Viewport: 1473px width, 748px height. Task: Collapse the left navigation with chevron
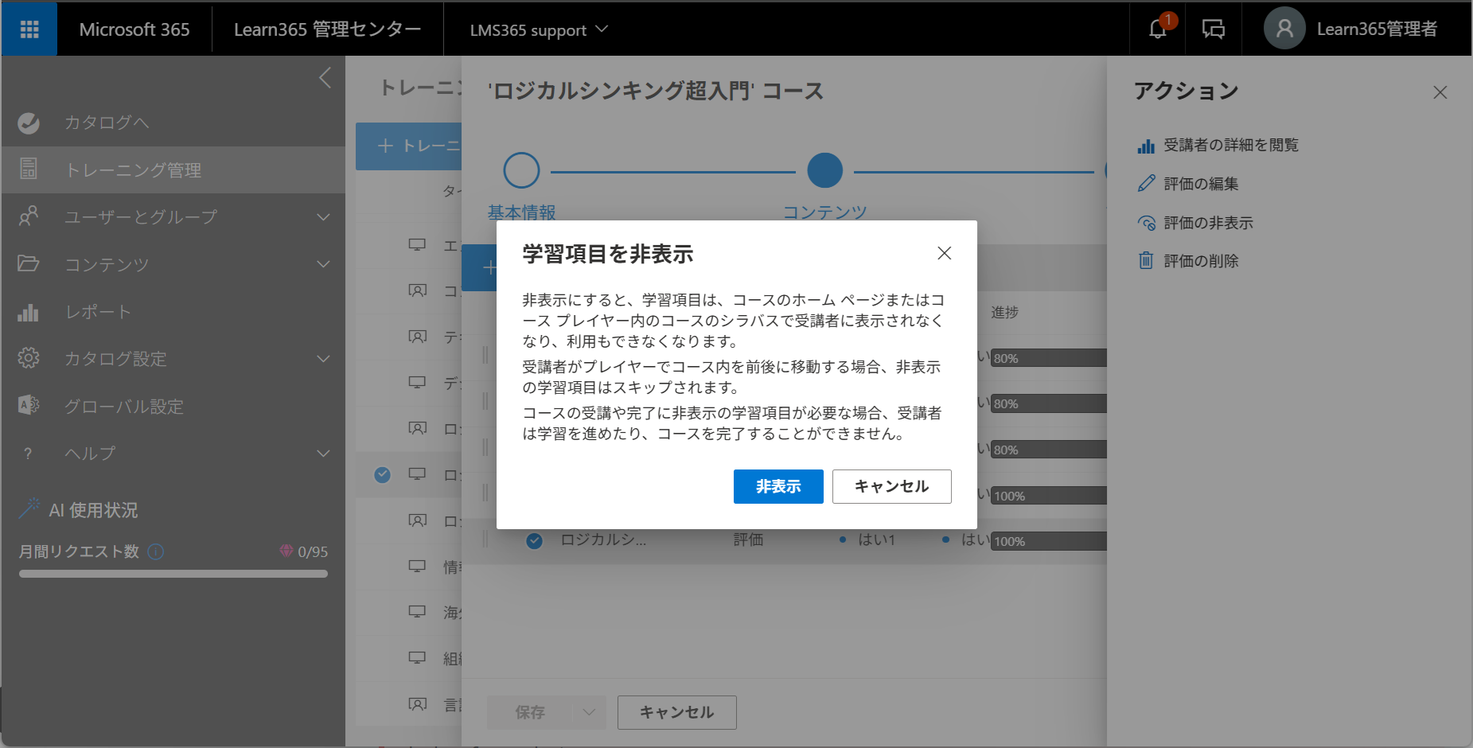tap(325, 78)
